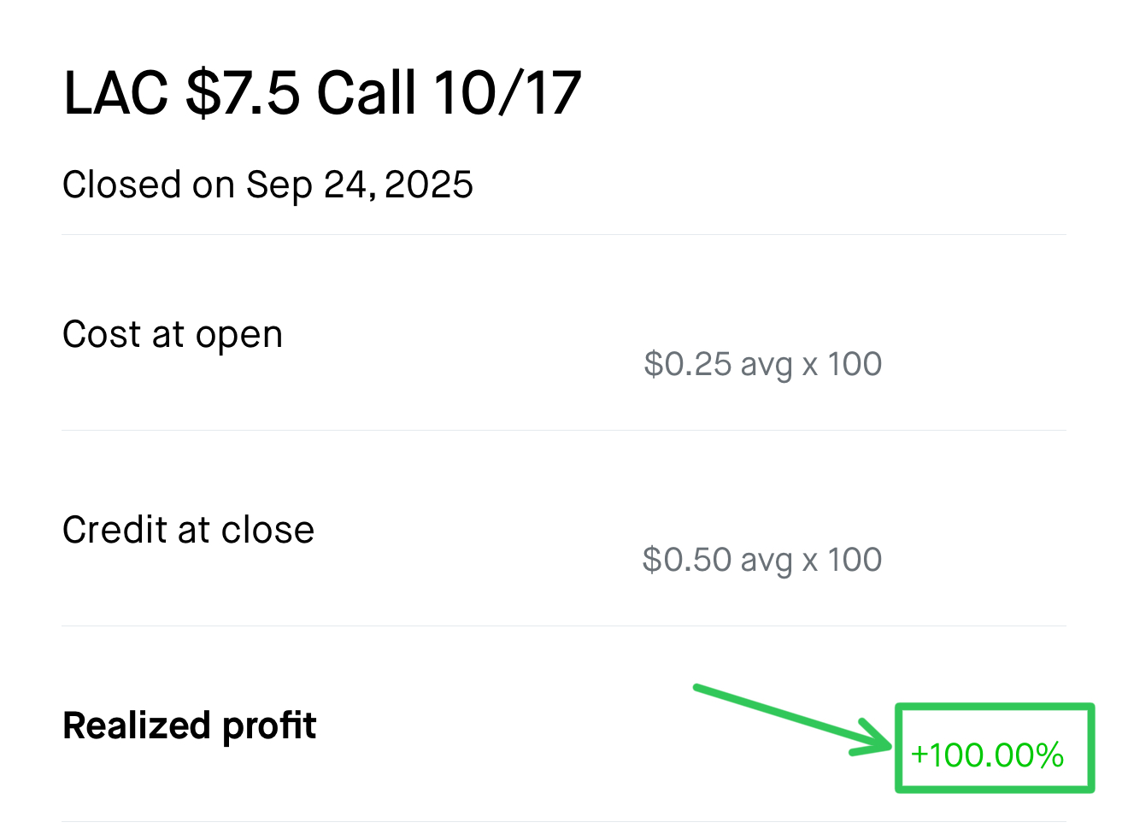
Task: Click the Realized profit label
Action: coord(190,725)
